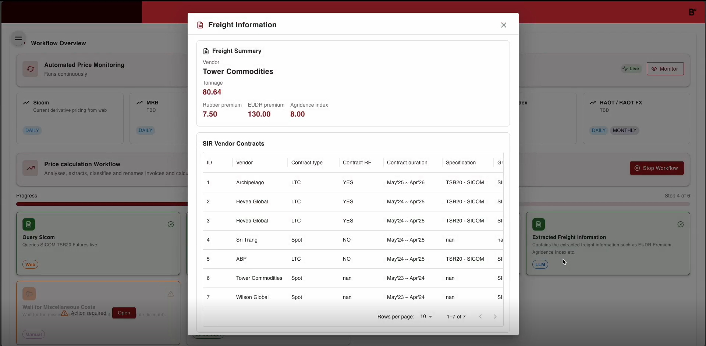The width and height of the screenshot is (706, 346).
Task: Toggle the Query Sicom completion checkmark
Action: click(x=171, y=224)
